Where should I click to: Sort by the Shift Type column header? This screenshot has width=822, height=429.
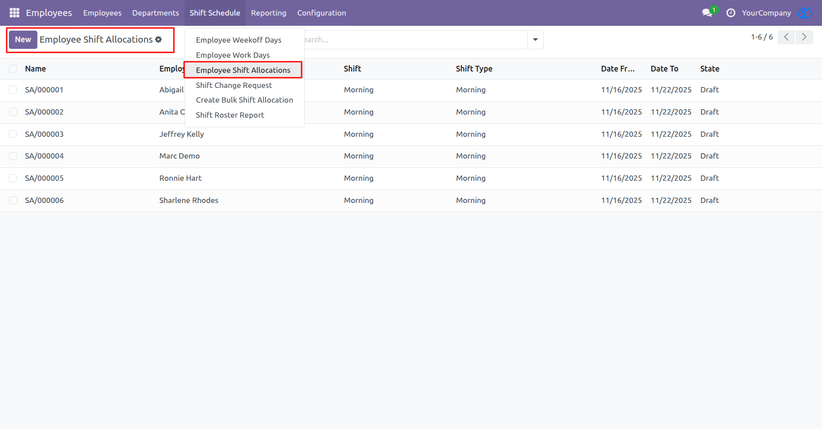pos(474,69)
